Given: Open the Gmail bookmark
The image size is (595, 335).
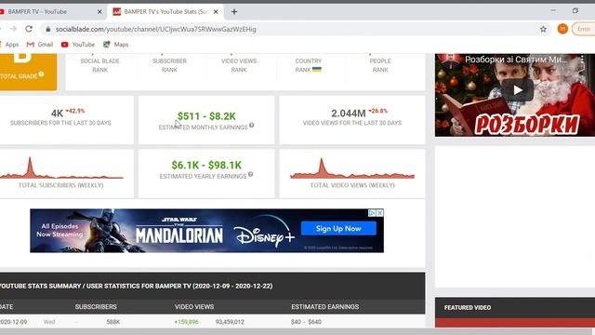Looking at the screenshot, I should coord(40,45).
